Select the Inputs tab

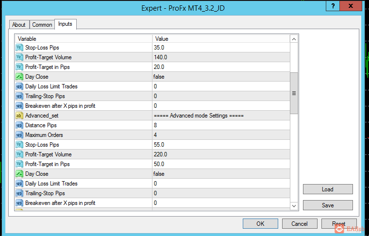[x=65, y=24]
